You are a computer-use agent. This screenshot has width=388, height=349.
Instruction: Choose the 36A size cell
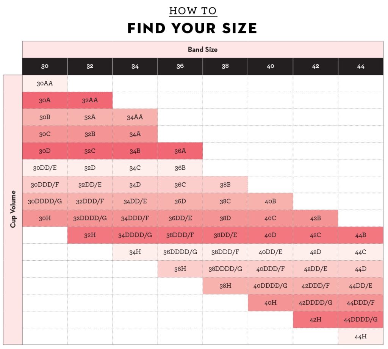pyautogui.click(x=180, y=151)
